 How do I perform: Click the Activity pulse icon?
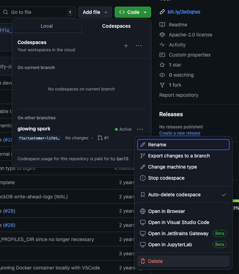tap(162, 45)
